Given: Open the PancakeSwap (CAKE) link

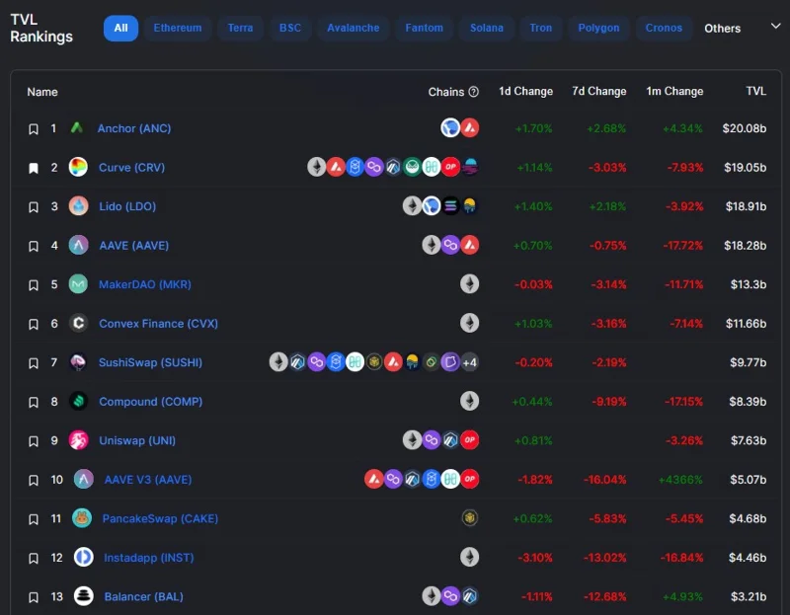Looking at the screenshot, I should point(160,519).
